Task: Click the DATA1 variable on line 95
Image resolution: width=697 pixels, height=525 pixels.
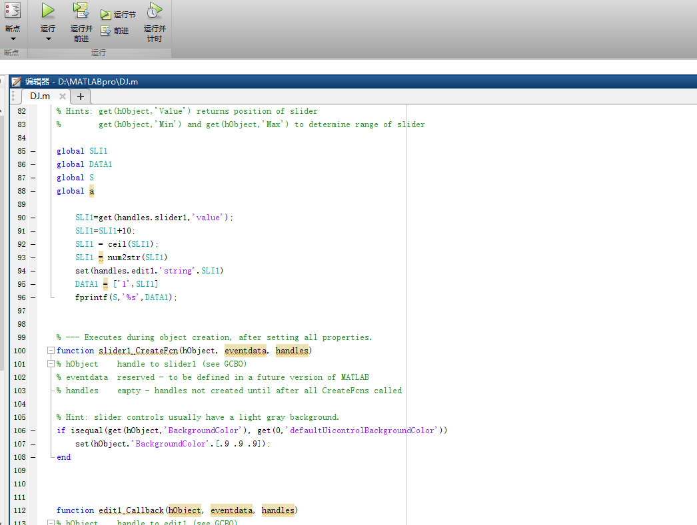Action: (x=87, y=284)
